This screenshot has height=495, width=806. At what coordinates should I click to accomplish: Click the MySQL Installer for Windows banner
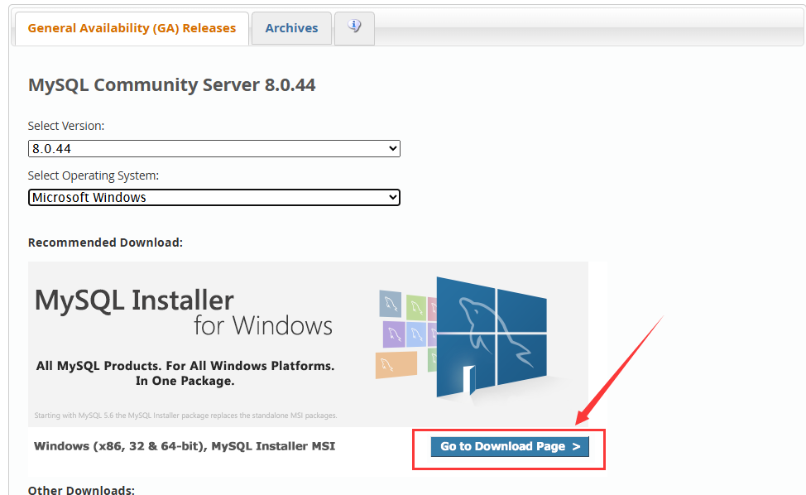tap(308, 344)
